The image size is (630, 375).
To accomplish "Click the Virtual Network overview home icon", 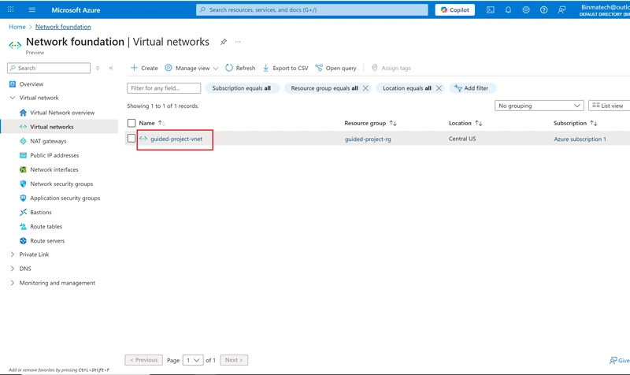I will pyautogui.click(x=24, y=113).
